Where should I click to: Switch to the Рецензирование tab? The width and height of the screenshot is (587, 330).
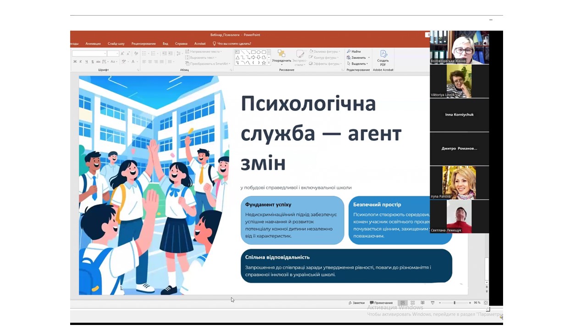(x=143, y=44)
